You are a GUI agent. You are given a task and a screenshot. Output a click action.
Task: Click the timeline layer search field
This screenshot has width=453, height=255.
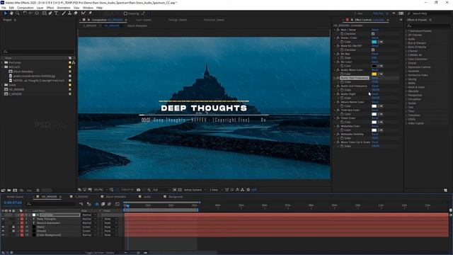click(x=51, y=204)
